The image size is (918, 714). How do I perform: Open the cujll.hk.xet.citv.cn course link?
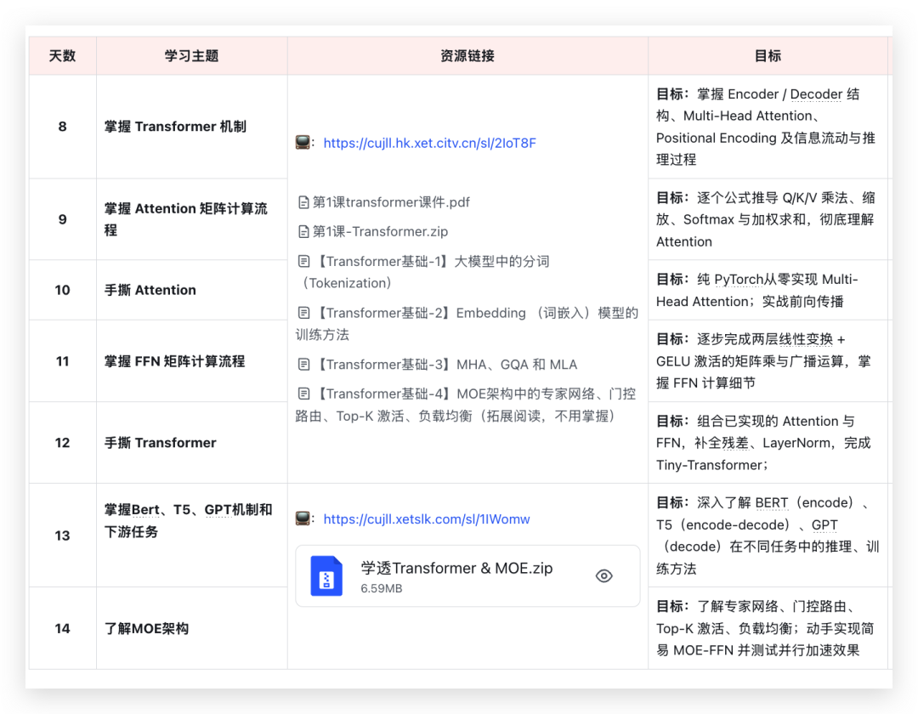[x=429, y=143]
